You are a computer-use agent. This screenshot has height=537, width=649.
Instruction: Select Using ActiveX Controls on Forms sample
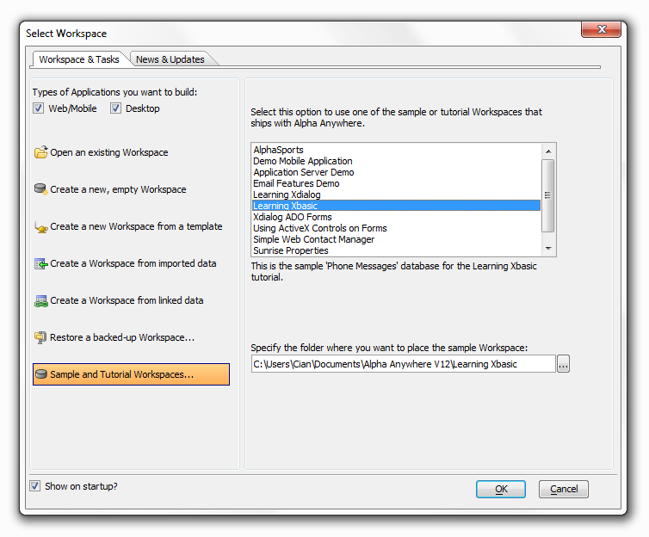[x=396, y=228]
